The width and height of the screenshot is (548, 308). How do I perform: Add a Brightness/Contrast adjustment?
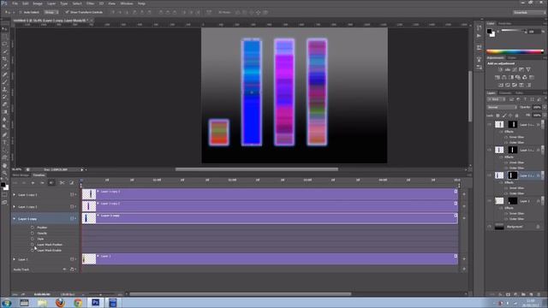500,69
